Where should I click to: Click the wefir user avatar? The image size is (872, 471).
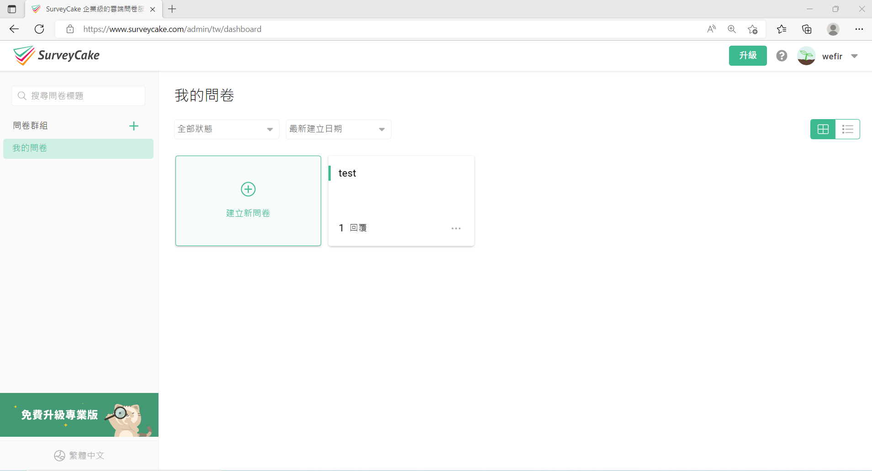806,56
